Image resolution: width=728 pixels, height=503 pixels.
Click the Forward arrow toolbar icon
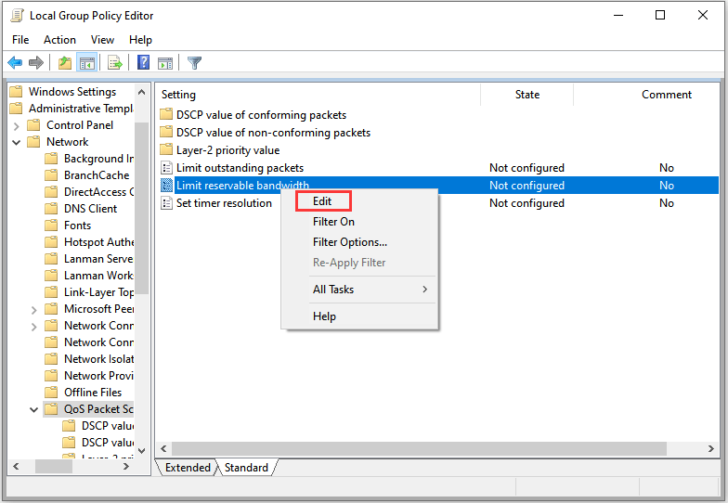pos(35,63)
